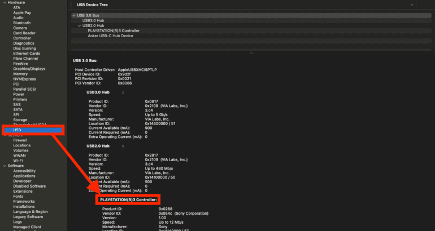Click the USB Device Tree column header
The height and width of the screenshot is (231, 435).
(92, 5)
